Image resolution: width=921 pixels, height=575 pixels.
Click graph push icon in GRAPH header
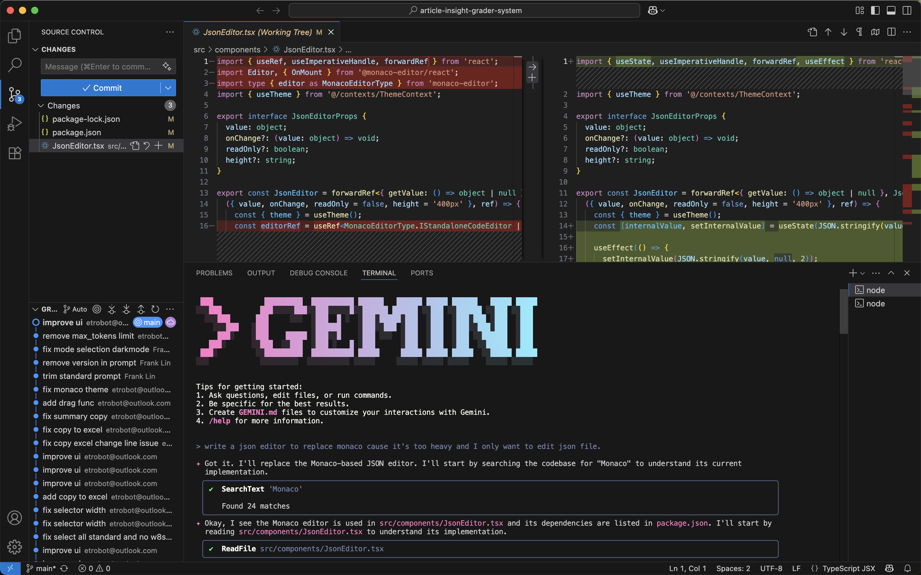click(x=141, y=309)
